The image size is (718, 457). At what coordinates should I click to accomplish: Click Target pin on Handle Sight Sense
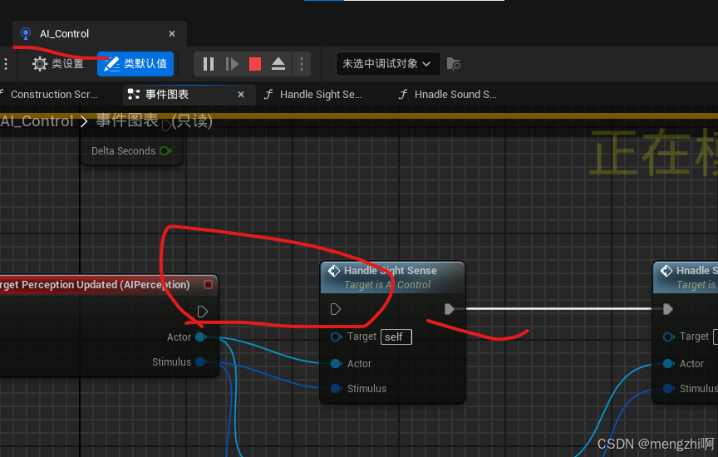coord(336,337)
